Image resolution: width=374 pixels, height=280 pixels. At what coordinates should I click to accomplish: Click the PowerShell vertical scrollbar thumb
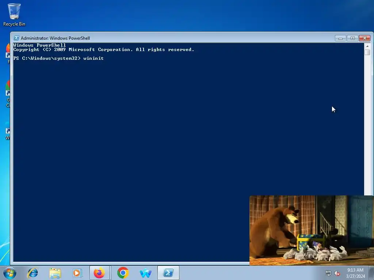(367, 52)
